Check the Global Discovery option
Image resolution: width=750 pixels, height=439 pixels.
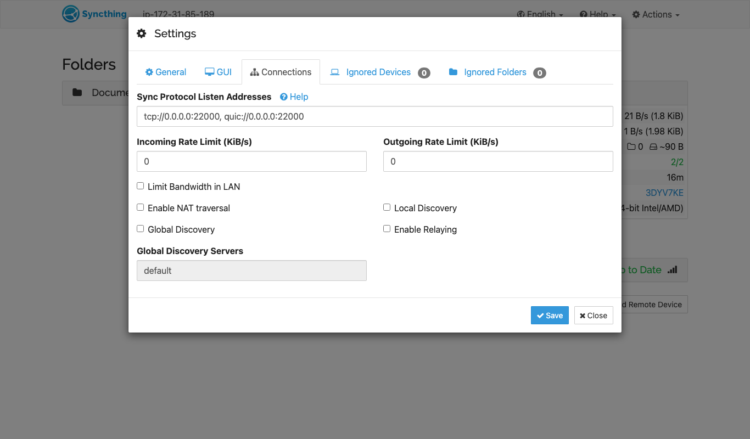click(141, 229)
